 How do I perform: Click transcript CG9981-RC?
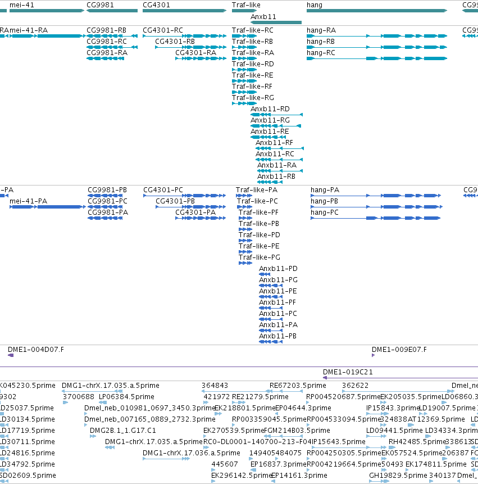(x=112, y=47)
